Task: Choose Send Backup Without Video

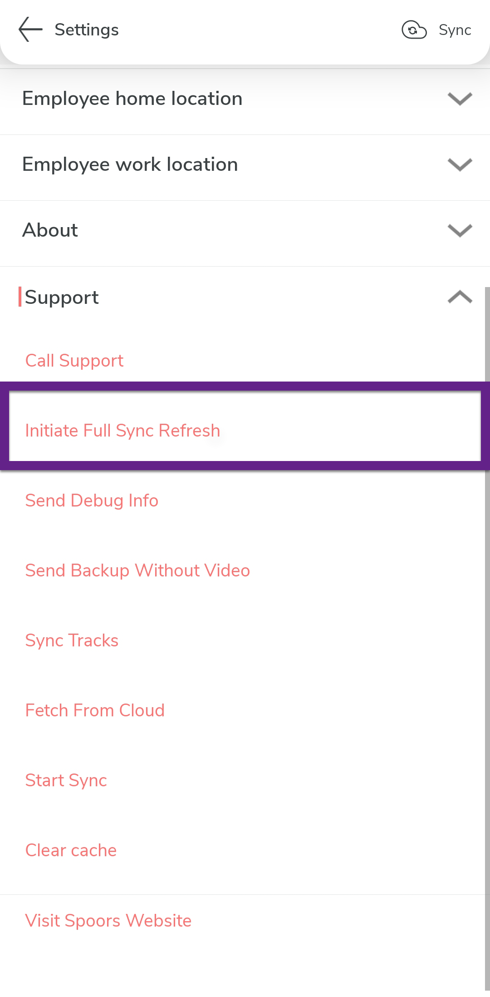Action: tap(137, 570)
